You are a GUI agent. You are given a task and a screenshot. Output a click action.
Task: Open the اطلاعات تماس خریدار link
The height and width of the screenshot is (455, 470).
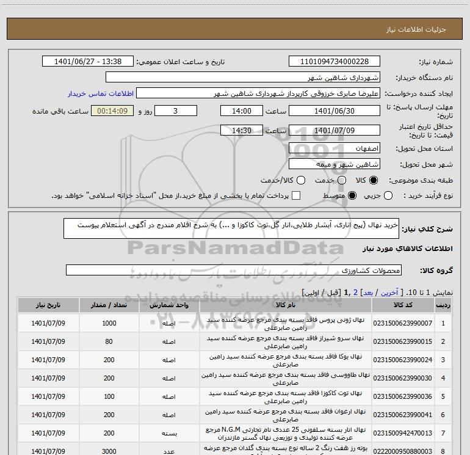(x=101, y=93)
